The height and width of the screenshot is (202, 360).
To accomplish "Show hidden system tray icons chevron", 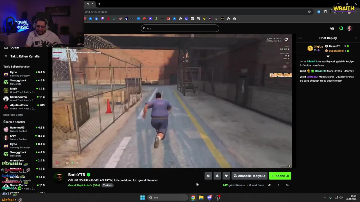I will click(324, 198).
